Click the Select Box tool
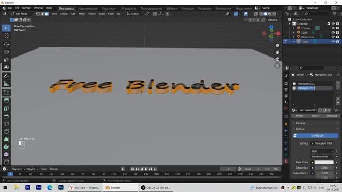The image size is (342, 192). (6, 28)
